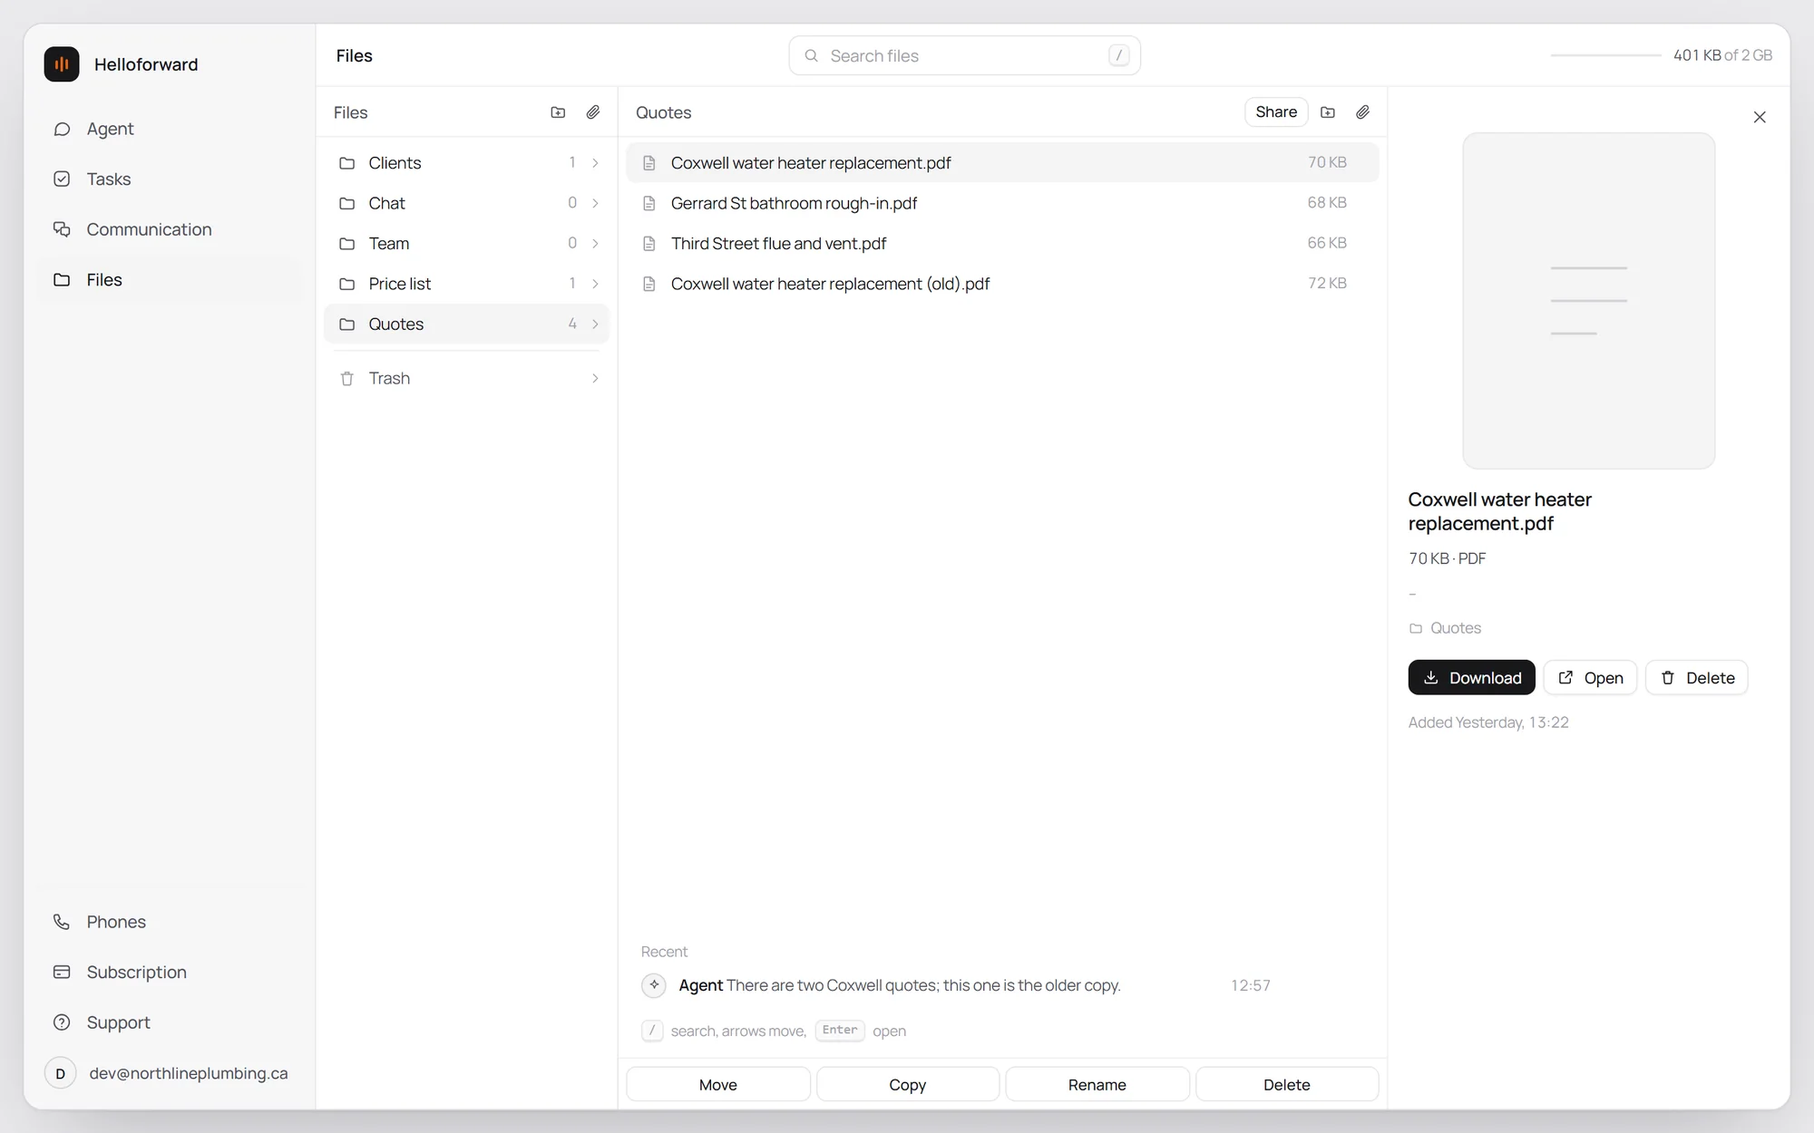1814x1133 pixels.
Task: Go to Tasks in sidebar
Action: tap(171, 179)
